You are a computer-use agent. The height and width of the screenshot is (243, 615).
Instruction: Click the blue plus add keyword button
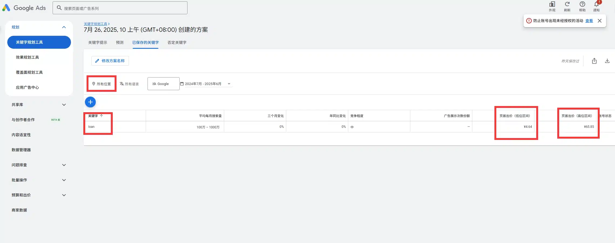pyautogui.click(x=90, y=102)
